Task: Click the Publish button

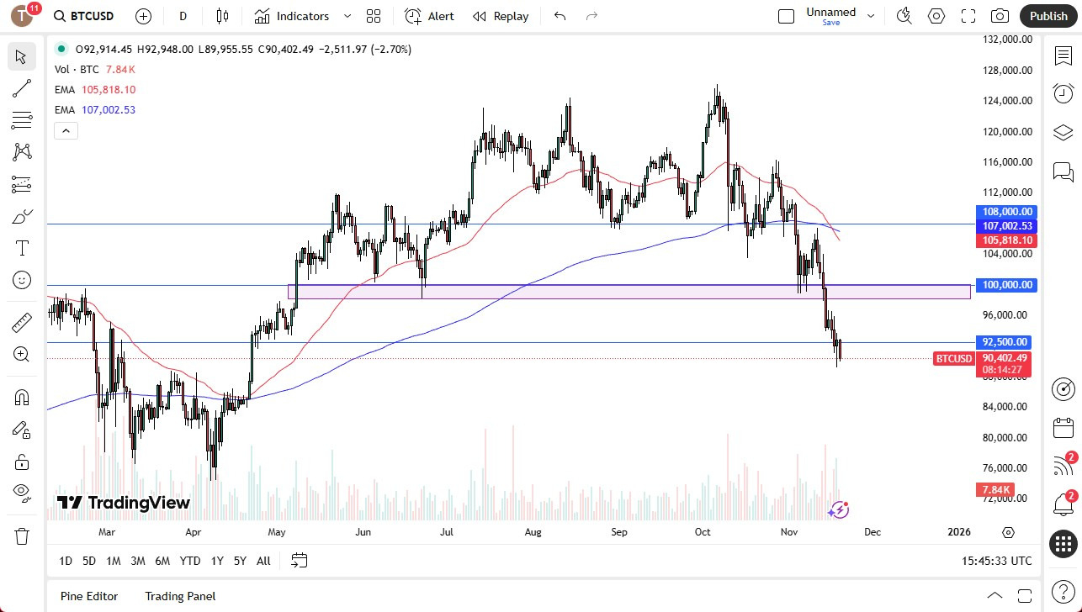Action: [1048, 15]
